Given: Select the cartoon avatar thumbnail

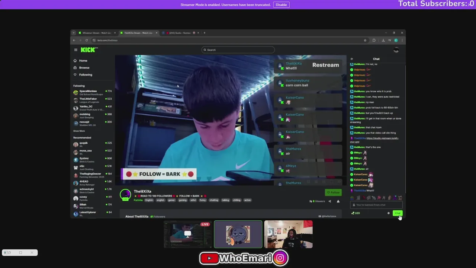Looking at the screenshot, I should pyautogui.click(x=238, y=234).
